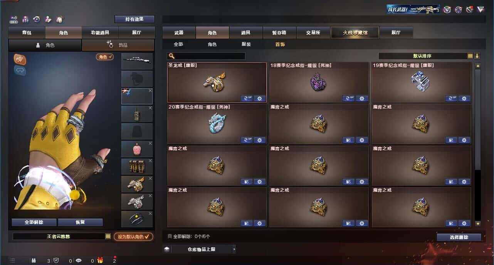494x265 pixels.
Task: Click the item search input field
Action: coord(206,56)
